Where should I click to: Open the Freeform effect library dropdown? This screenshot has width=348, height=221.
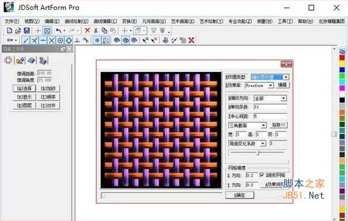tap(270, 85)
